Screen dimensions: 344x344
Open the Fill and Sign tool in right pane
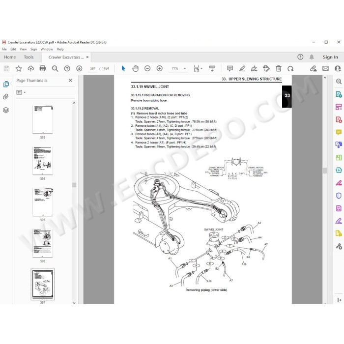(x=339, y=221)
